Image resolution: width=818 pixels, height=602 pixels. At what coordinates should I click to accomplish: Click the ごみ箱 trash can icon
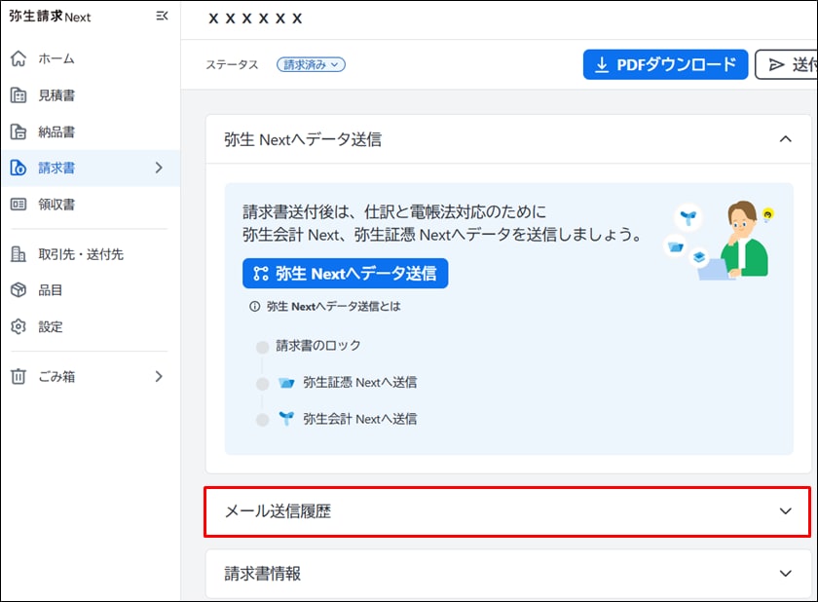tap(19, 376)
